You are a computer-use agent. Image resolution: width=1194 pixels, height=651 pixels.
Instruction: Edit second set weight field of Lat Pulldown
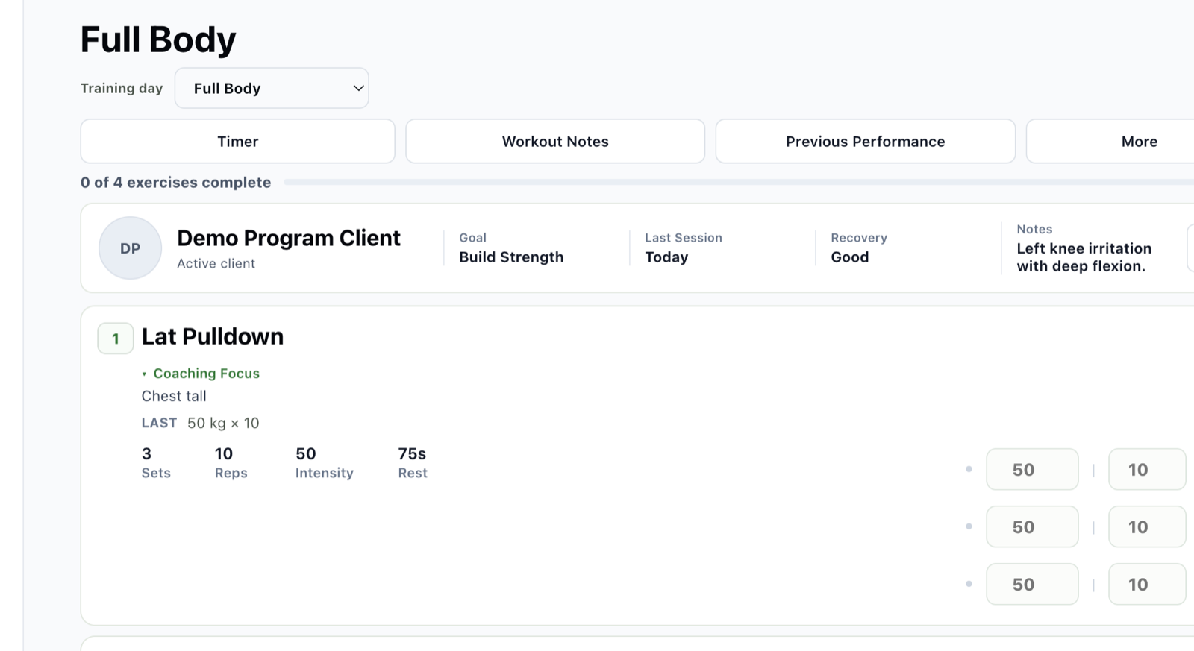coord(1032,526)
